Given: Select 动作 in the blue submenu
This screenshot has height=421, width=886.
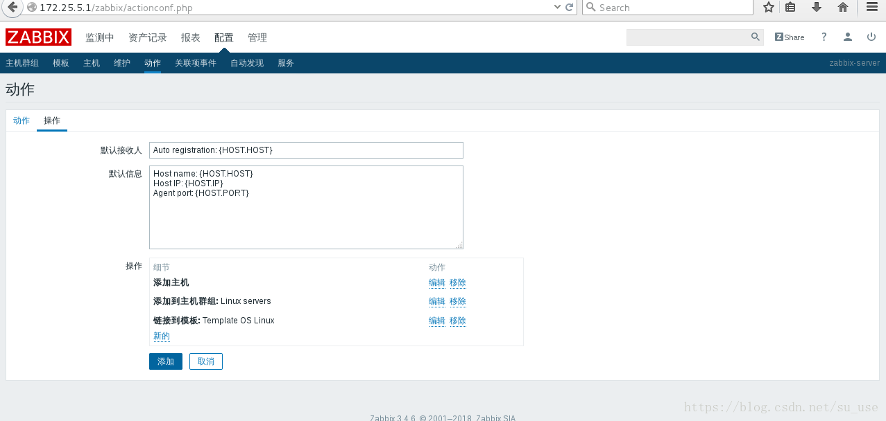Looking at the screenshot, I should (x=153, y=63).
